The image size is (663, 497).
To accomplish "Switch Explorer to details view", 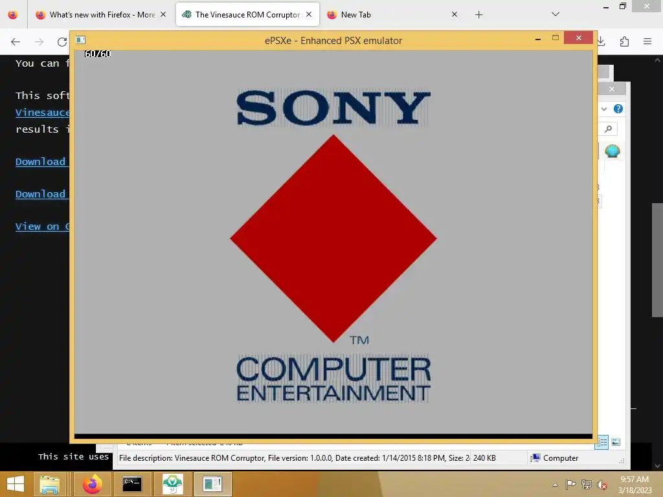I will click(602, 443).
